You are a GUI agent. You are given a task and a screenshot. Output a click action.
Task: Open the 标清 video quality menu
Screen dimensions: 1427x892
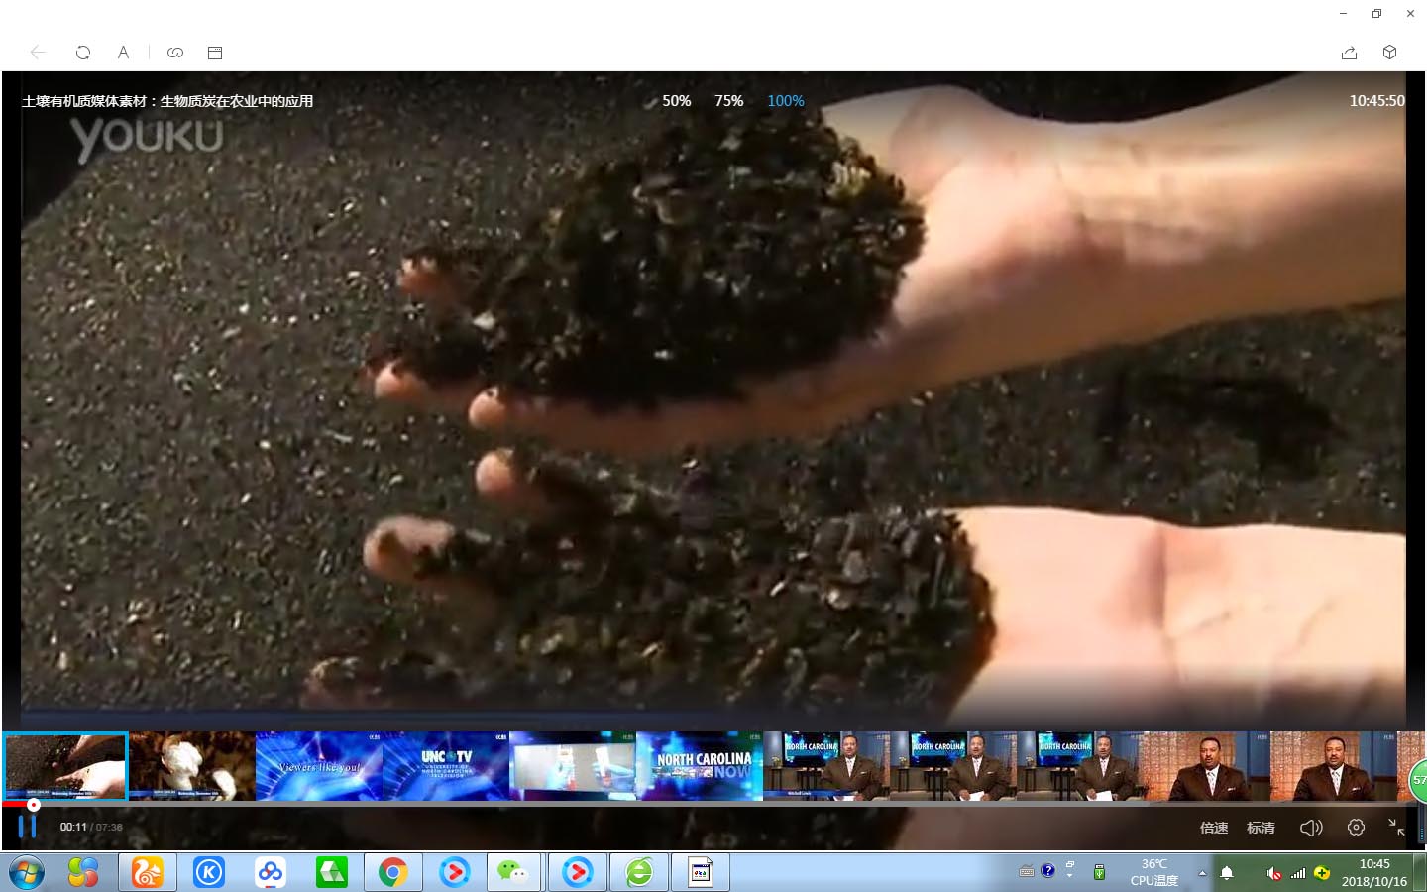click(x=1261, y=828)
